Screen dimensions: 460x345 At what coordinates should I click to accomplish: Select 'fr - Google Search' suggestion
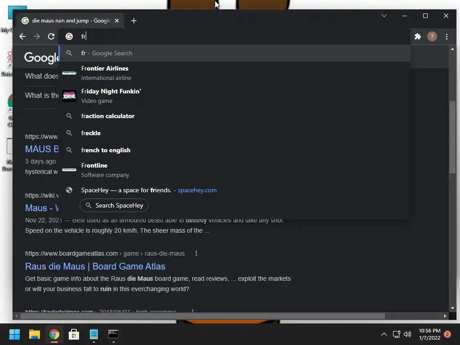click(234, 53)
